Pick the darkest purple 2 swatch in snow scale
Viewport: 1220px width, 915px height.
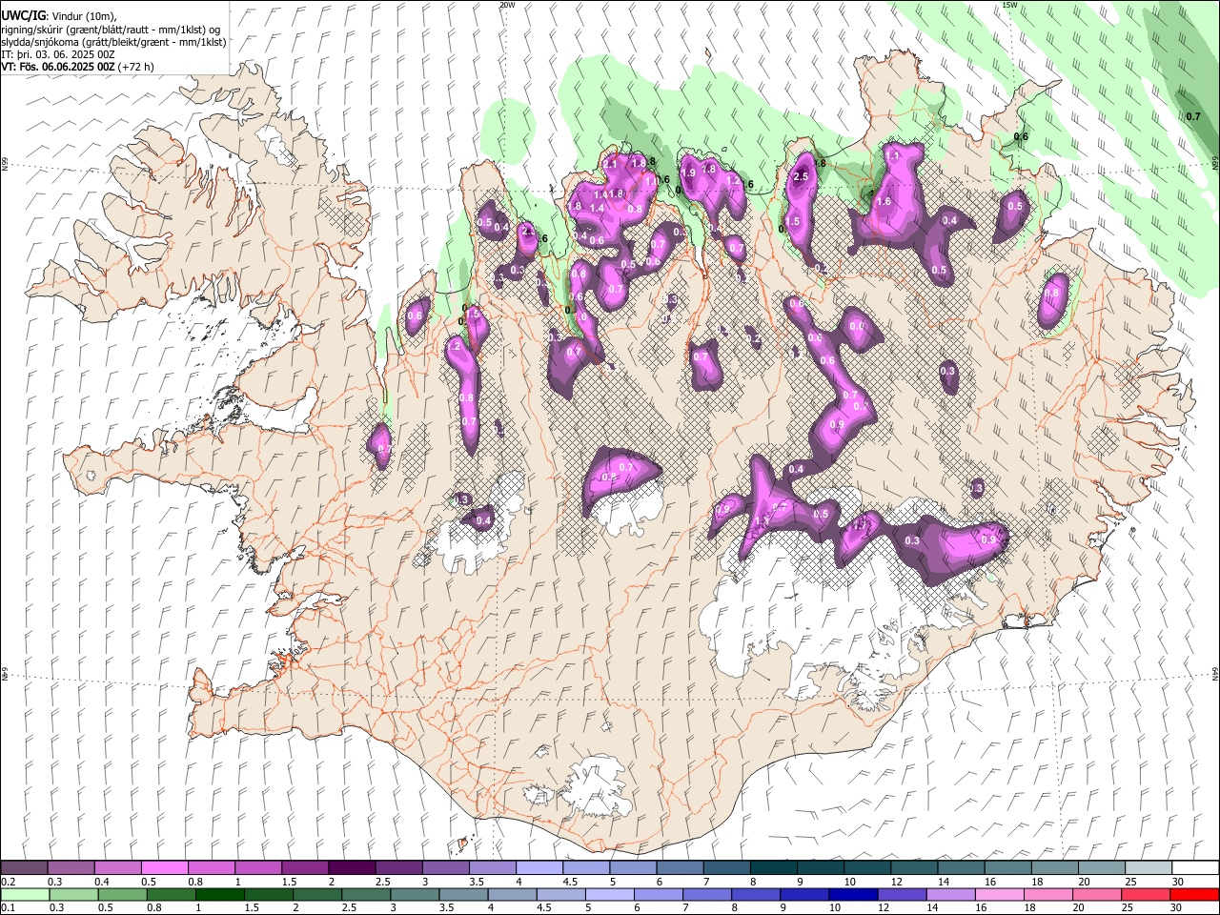(x=352, y=867)
